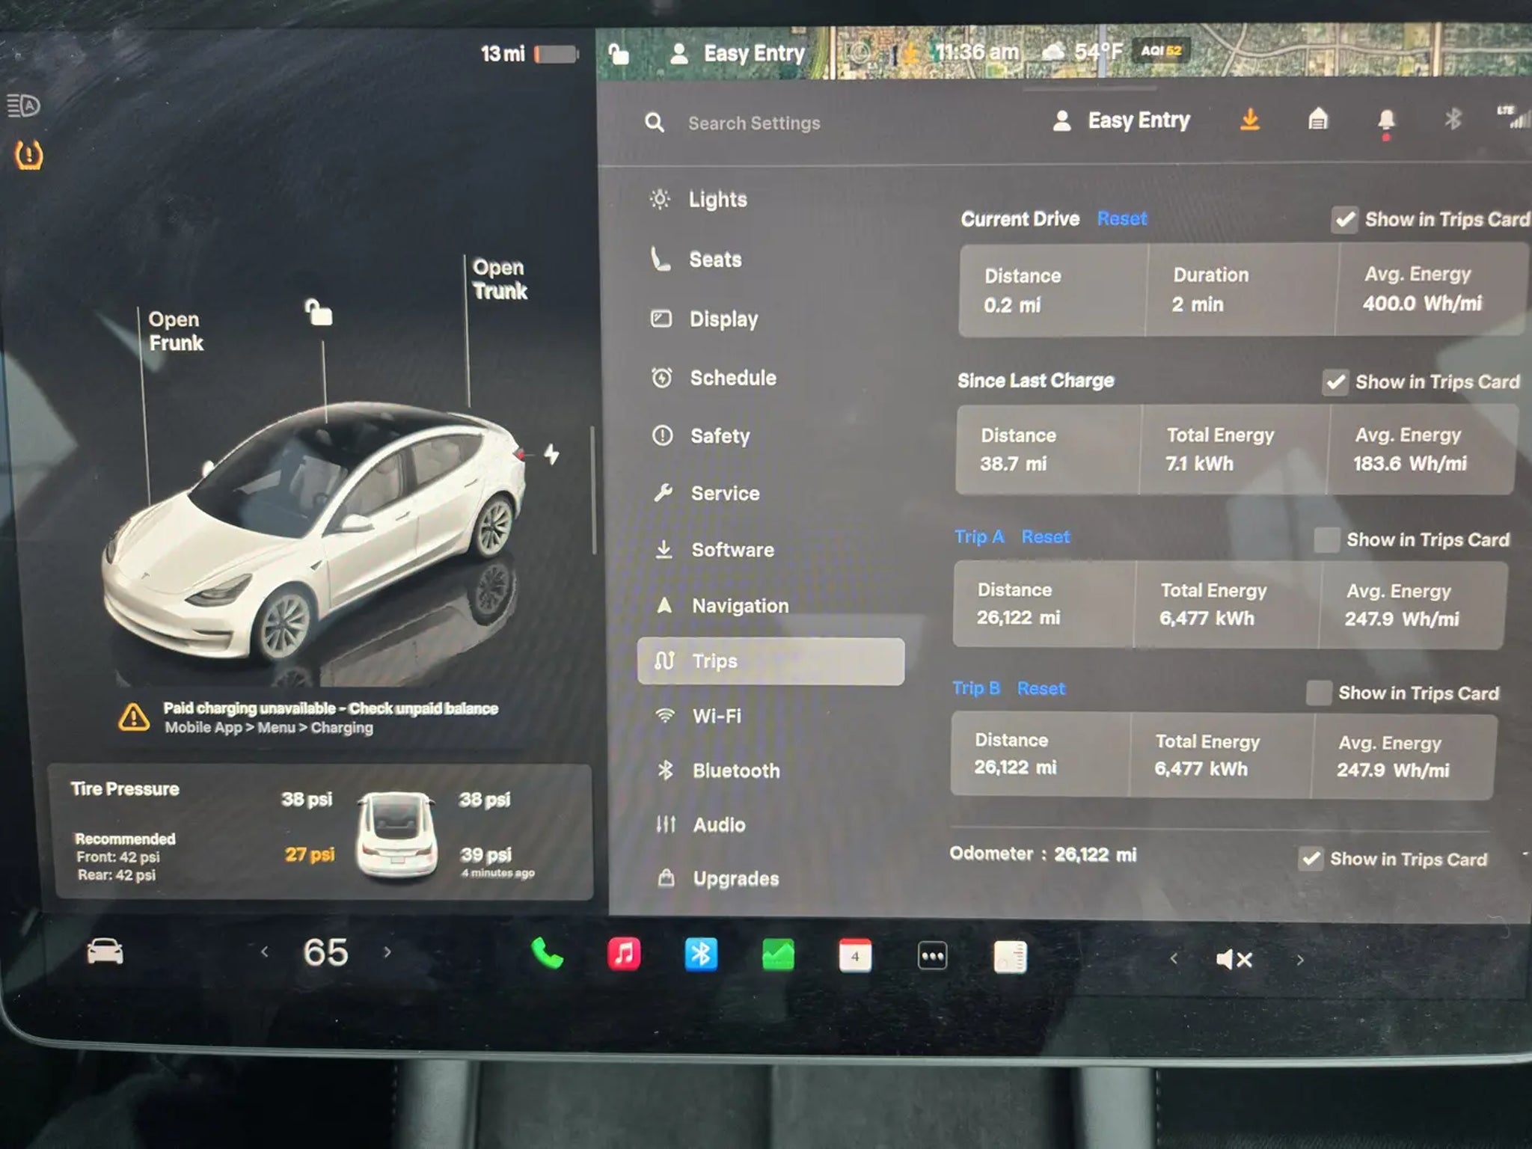1532x1149 pixels.
Task: Open the Software settings menu
Action: click(732, 550)
